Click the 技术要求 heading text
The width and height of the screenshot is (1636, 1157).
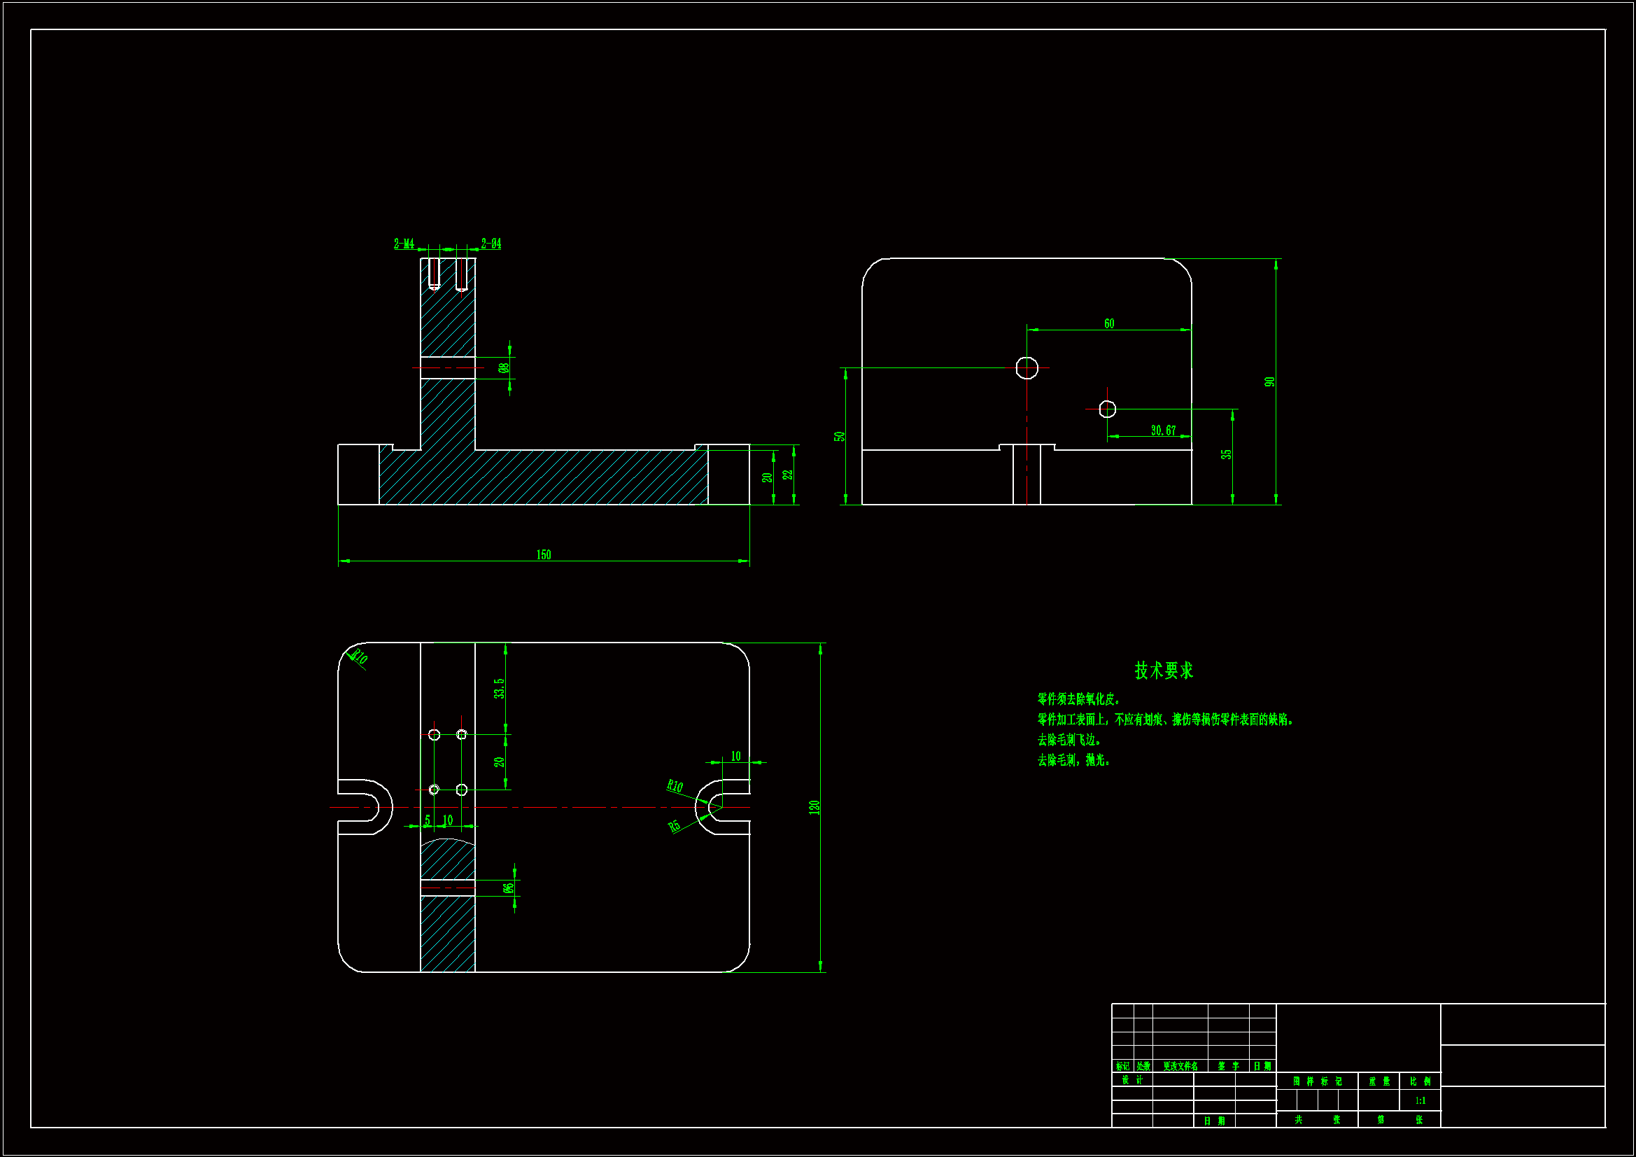pyautogui.click(x=1164, y=670)
